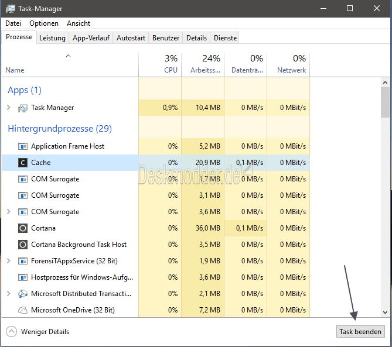Click the 5,2 MB value for Application Frame Host
The image size is (392, 347).
210,146
